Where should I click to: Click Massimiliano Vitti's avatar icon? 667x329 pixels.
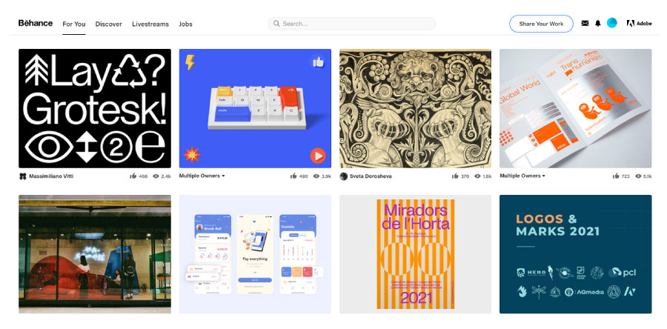pos(22,176)
